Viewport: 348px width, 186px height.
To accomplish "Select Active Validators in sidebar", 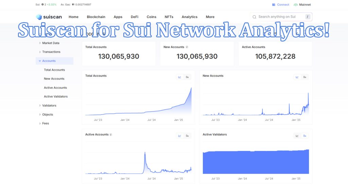I will pyautogui.click(x=56, y=97).
